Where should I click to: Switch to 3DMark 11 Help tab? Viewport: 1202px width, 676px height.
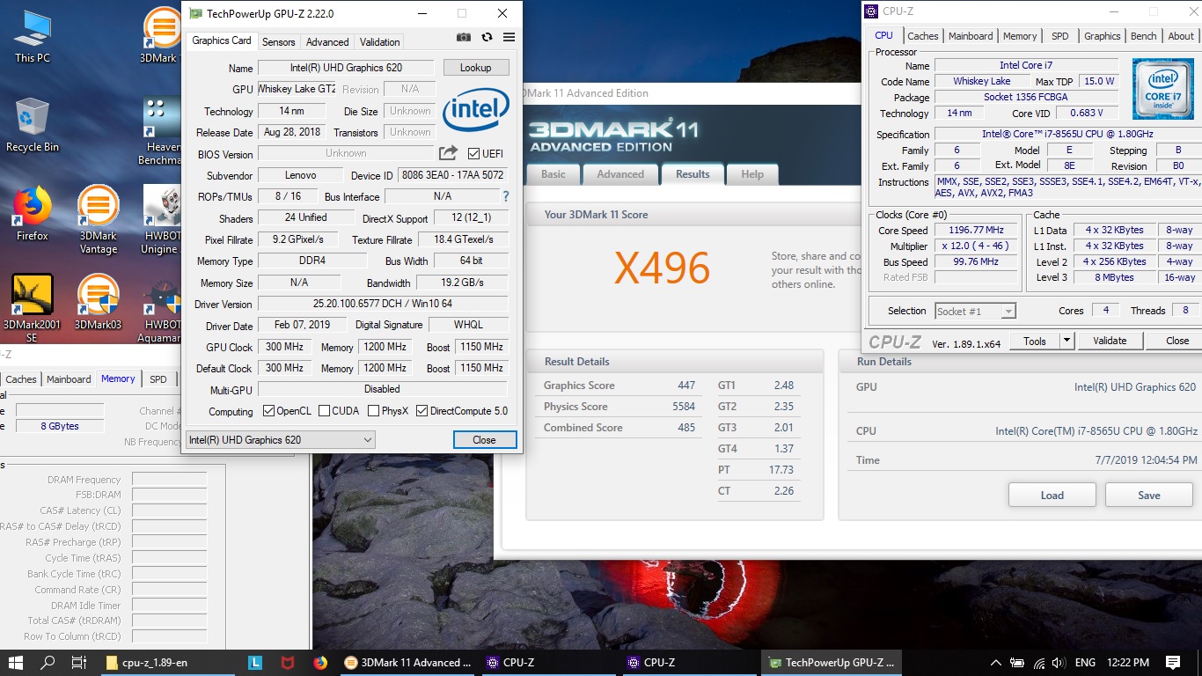point(752,173)
